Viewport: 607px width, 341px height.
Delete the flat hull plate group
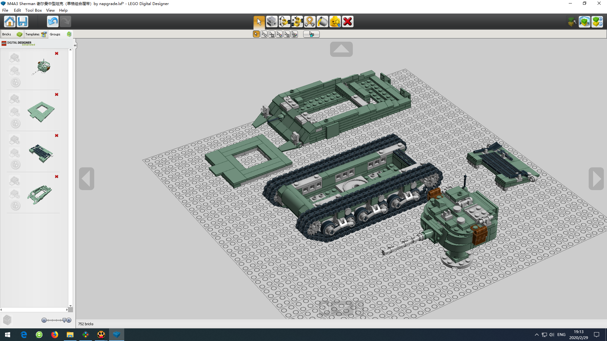click(57, 94)
